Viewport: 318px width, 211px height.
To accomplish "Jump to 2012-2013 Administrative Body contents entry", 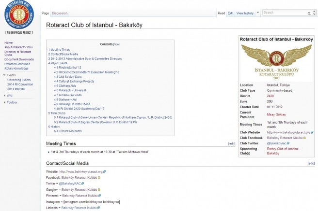I will pyautogui.click(x=85, y=59).
